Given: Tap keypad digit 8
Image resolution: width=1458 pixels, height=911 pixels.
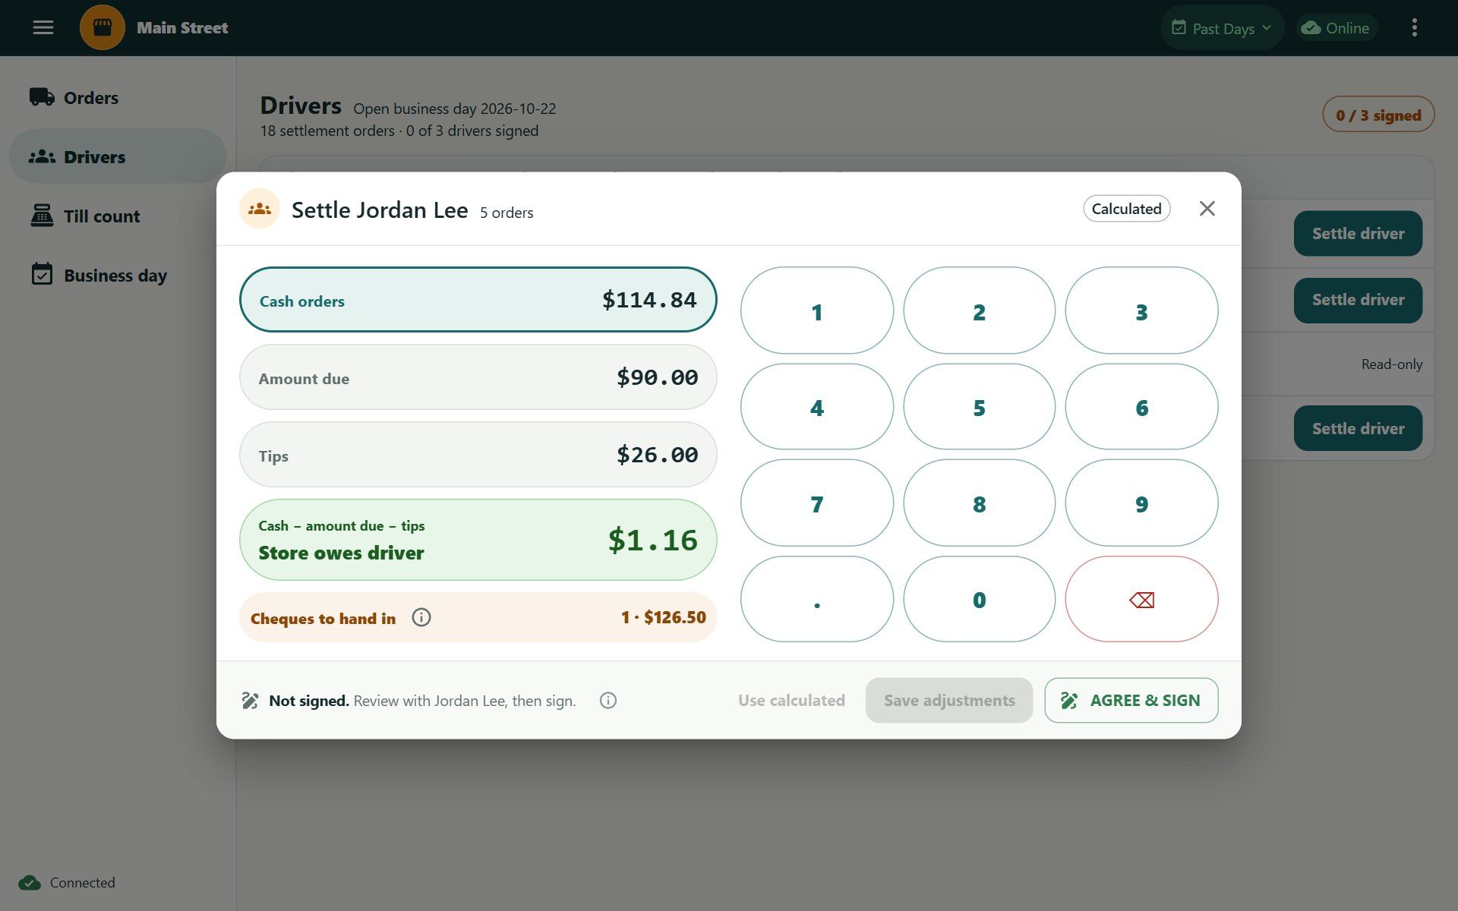Looking at the screenshot, I should (980, 503).
